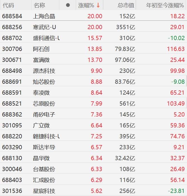Image resolution: width=187 pixels, height=196 pixels.
Task: Toggle sort arrow on 涨幅% header
Action: click(x=98, y=5)
